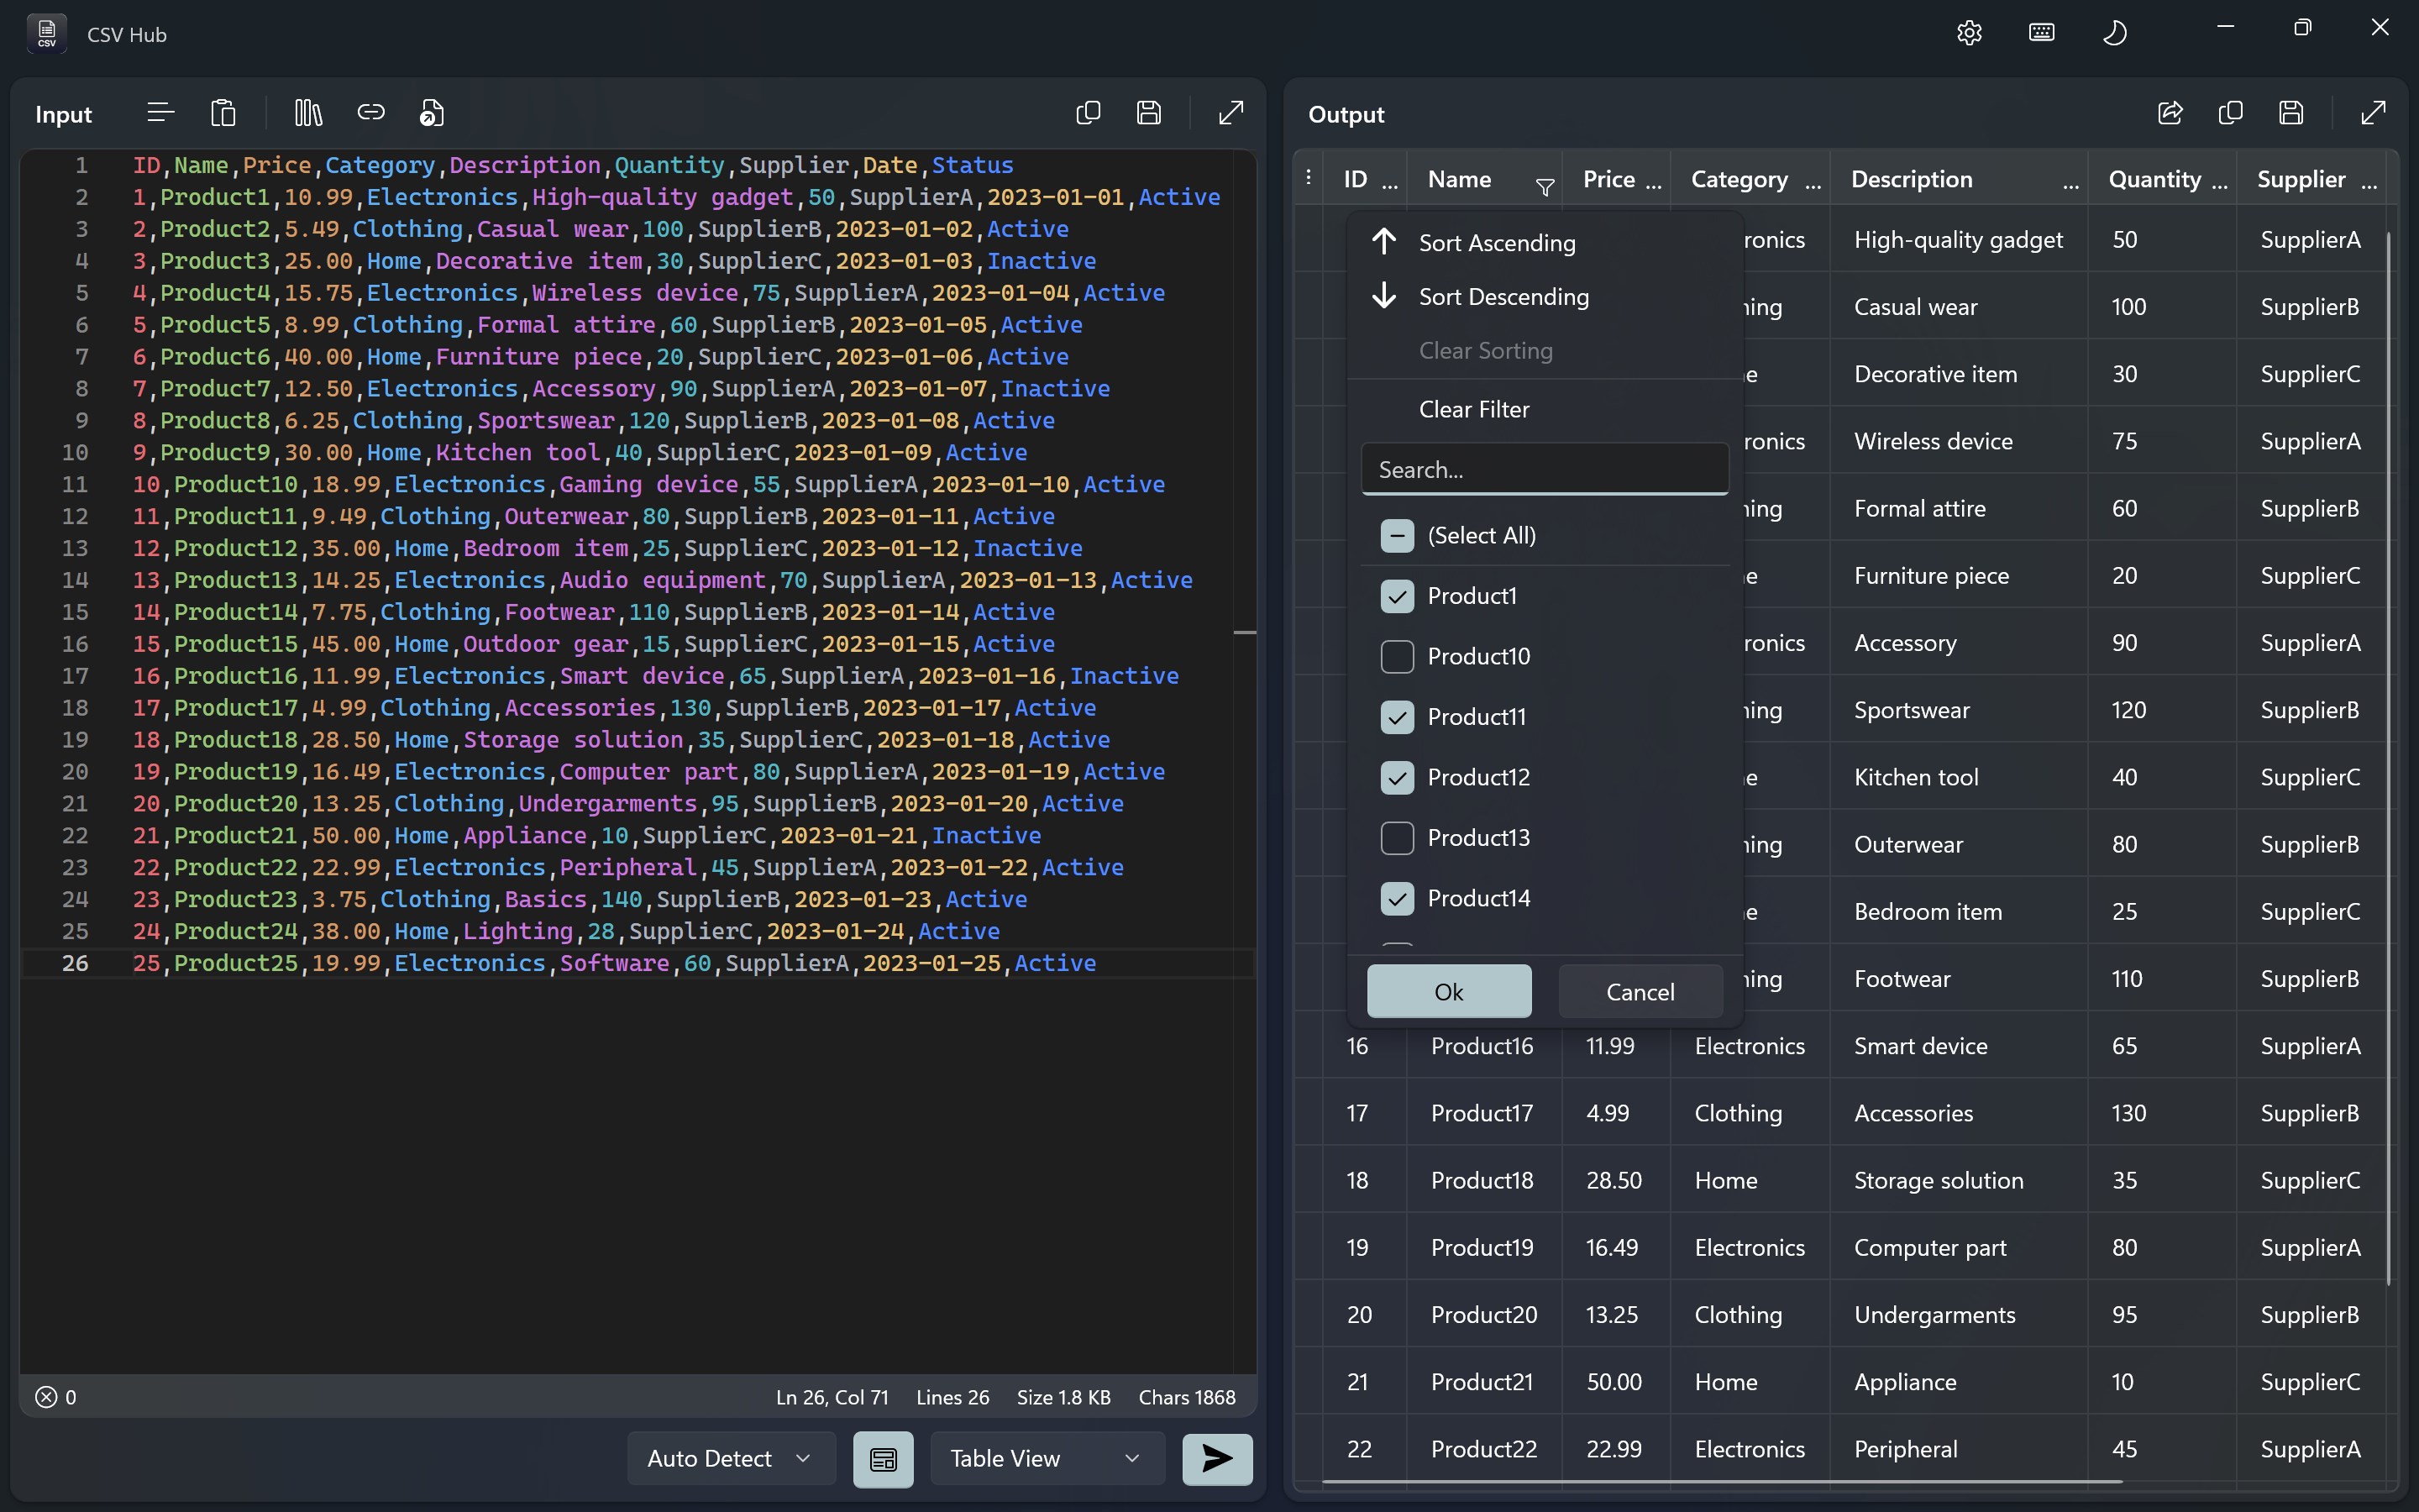Open the Auto Detect dropdown
Image resolution: width=2419 pixels, height=1512 pixels.
point(730,1458)
